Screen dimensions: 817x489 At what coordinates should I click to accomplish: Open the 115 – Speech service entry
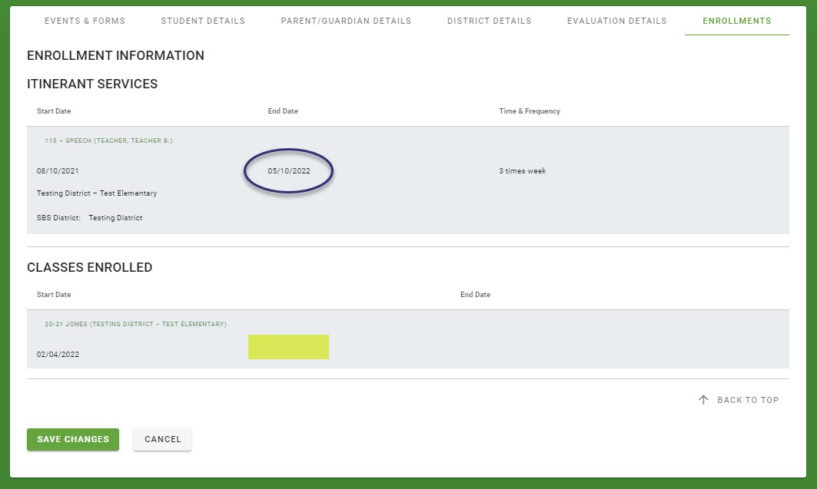tap(108, 140)
